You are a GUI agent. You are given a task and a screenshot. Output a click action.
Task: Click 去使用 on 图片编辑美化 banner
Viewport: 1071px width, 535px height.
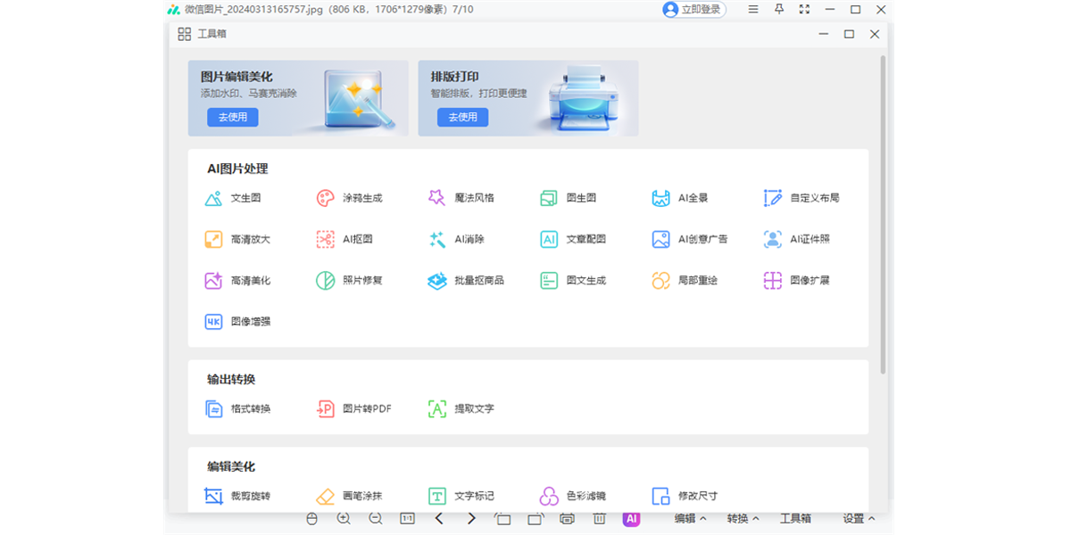233,117
